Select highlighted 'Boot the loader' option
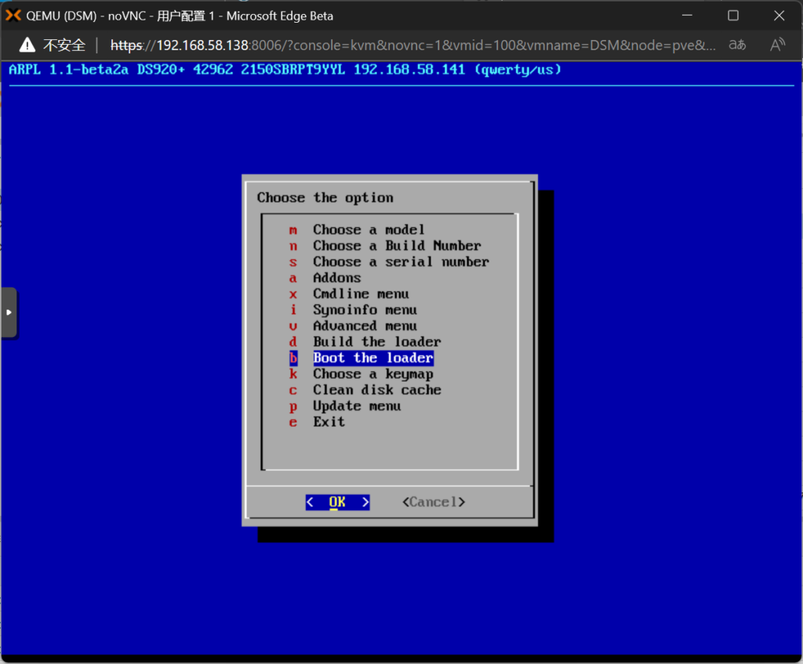 372,358
